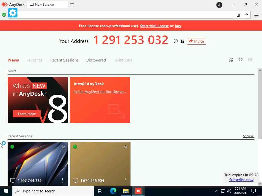Click the dark download arrow circle icon
Viewport: 262px width, 196px height.
(219, 5)
